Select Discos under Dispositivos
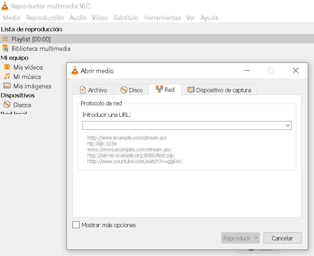This screenshot has height=256, width=314. point(22,105)
